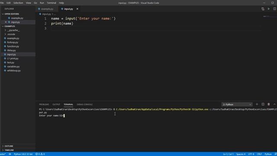Switch to the PROBLEMS panel tab
Viewport: 277px width, 156px height.
tap(44, 104)
